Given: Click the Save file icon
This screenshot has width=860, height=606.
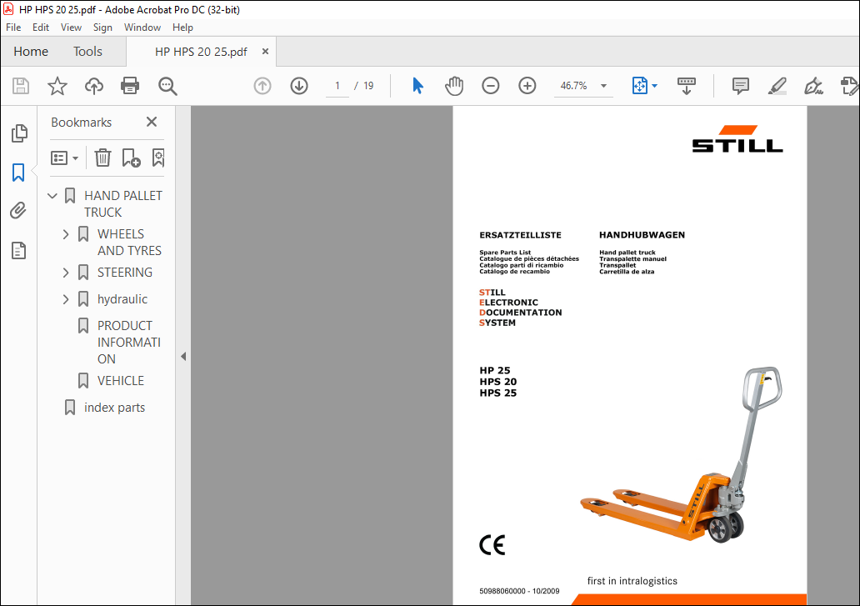Looking at the screenshot, I should coord(21,86).
